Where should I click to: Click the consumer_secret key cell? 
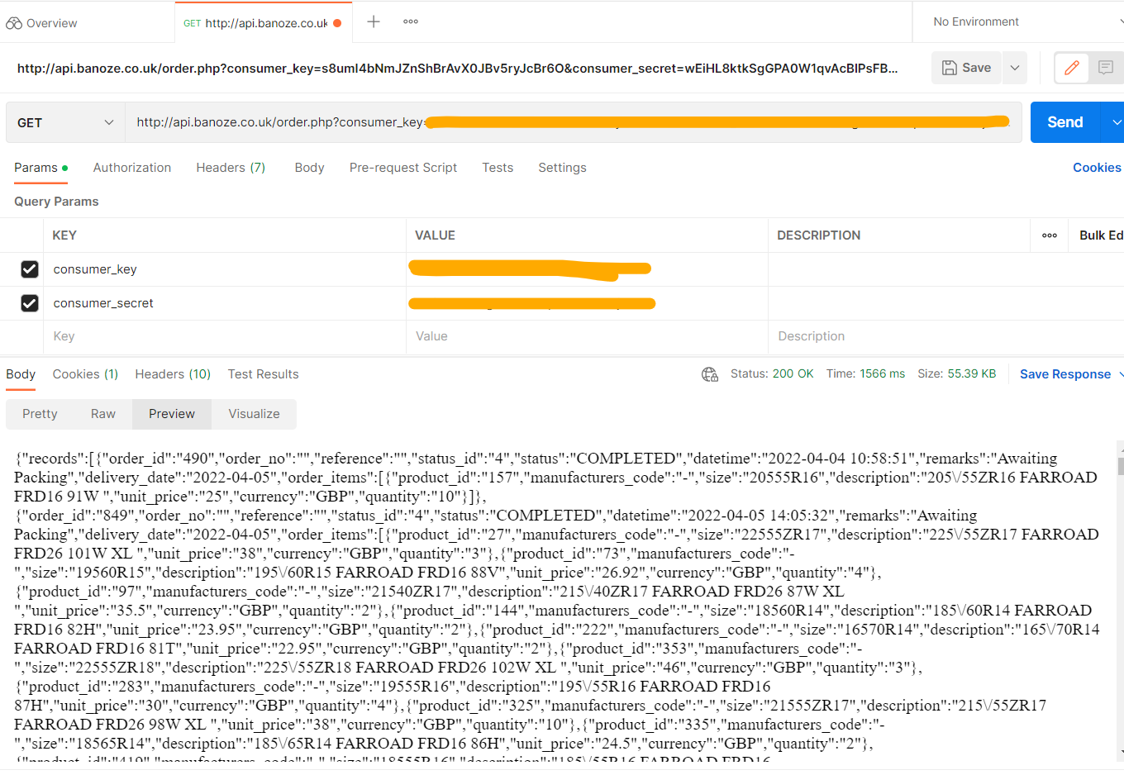pos(225,303)
